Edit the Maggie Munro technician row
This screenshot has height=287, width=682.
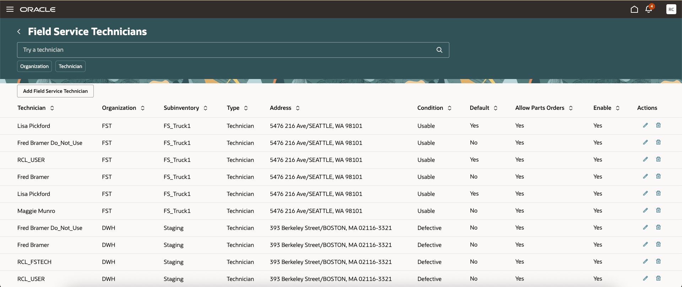(645, 210)
